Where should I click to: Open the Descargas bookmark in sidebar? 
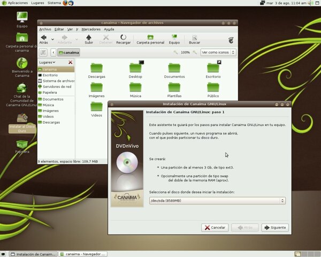[56, 123]
